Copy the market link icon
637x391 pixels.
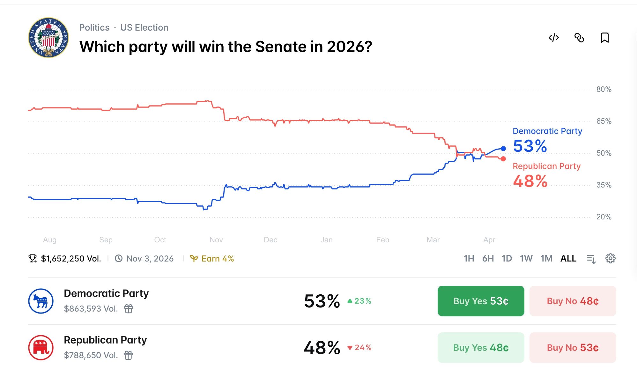pos(579,38)
